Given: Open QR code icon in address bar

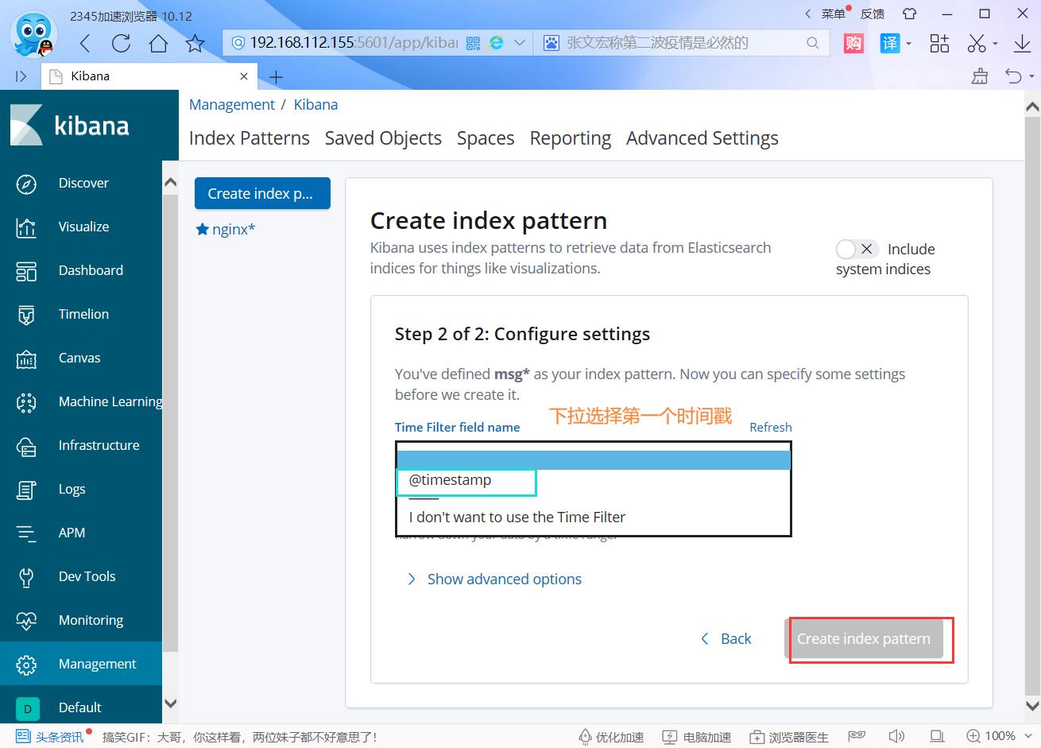Looking at the screenshot, I should [473, 43].
